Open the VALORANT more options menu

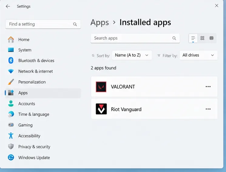208,87
